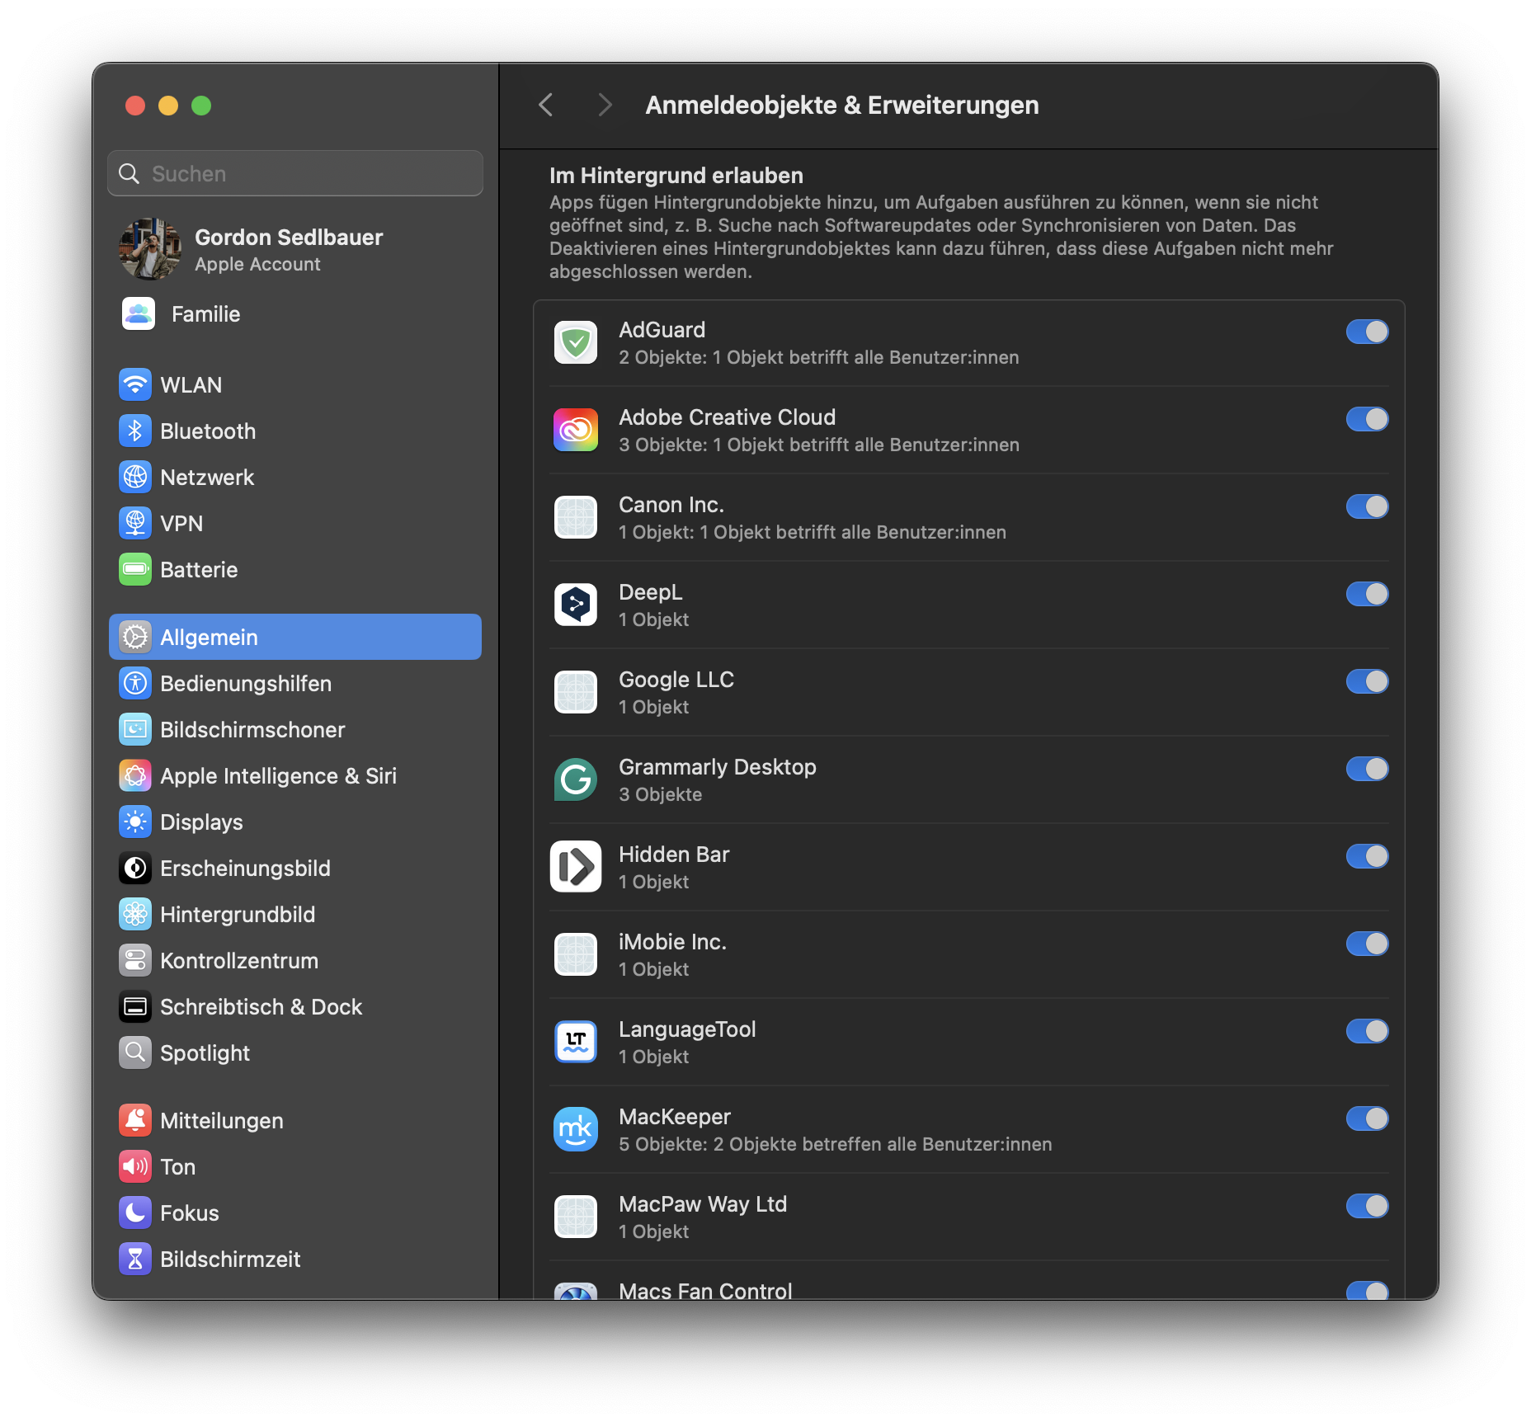Click the LanguageTool icon

coord(575,1041)
